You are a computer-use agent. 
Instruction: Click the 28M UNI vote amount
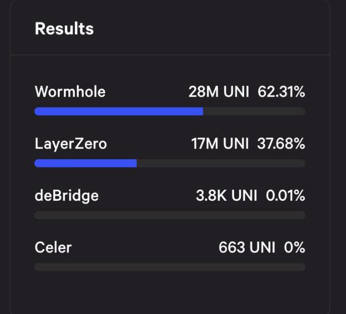[x=218, y=92]
